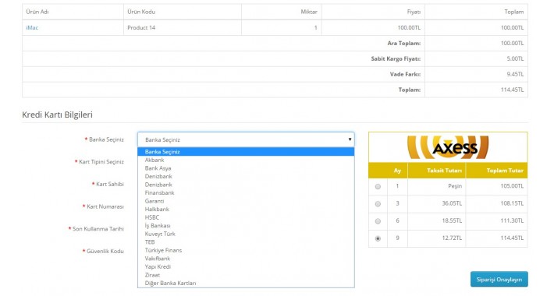Click the 108.15TL total amount

512,203
